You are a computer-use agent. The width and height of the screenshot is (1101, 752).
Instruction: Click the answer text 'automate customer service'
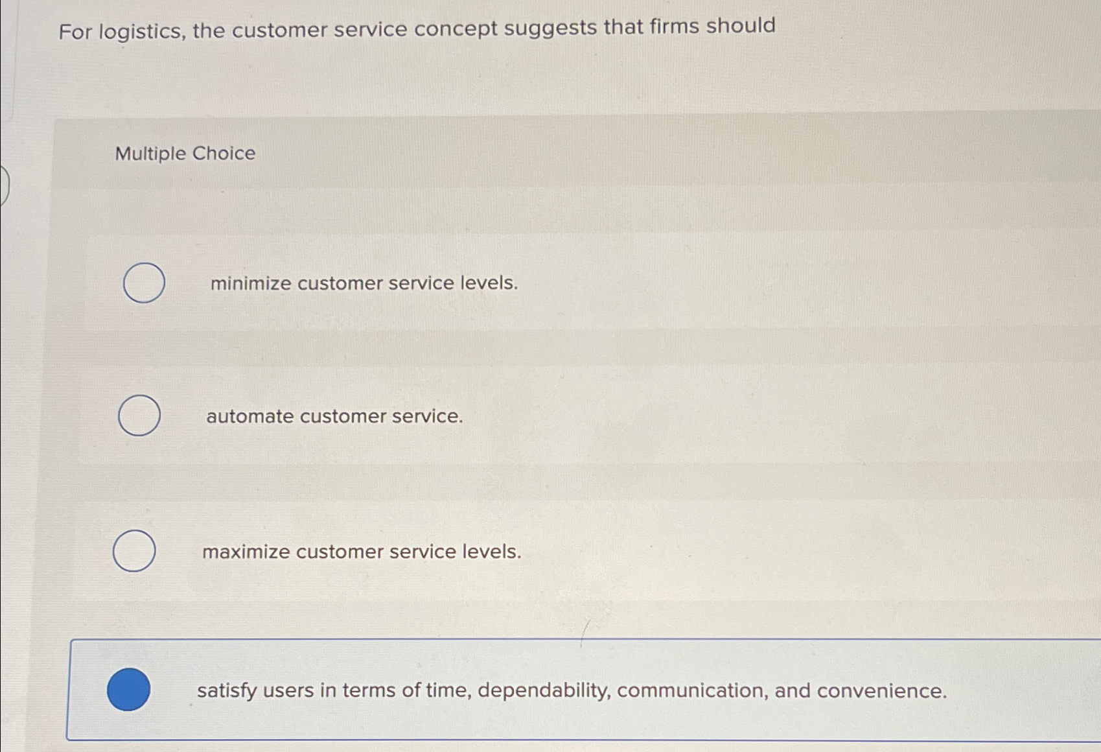[x=334, y=416]
